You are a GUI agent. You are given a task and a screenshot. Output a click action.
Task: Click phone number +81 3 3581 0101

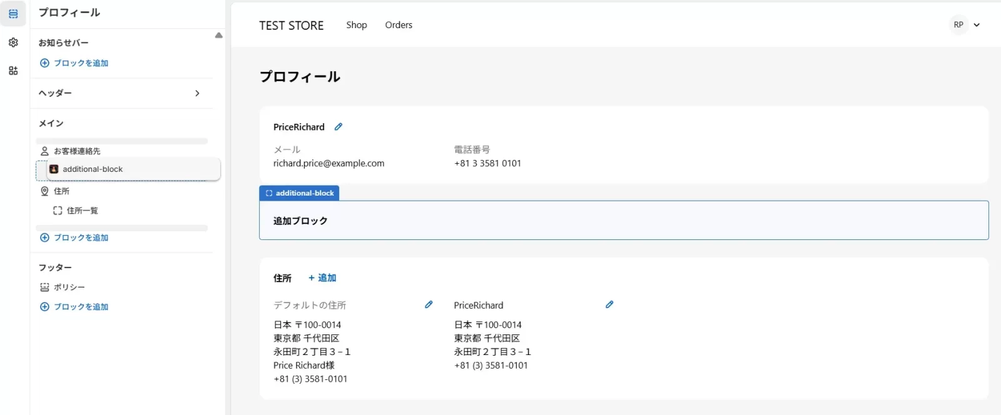click(x=487, y=163)
